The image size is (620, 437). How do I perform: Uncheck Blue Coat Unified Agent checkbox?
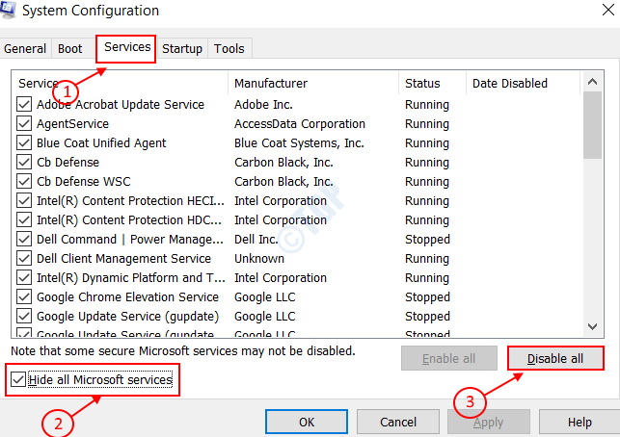pos(24,142)
